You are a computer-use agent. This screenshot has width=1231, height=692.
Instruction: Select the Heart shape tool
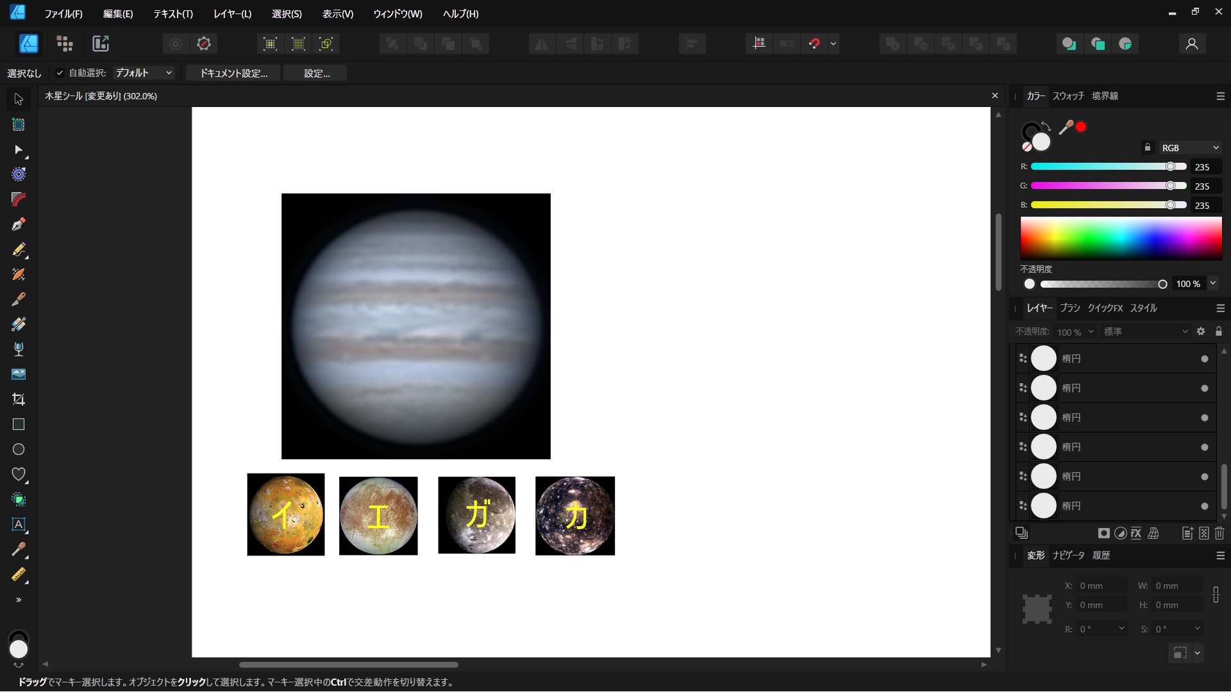19,474
